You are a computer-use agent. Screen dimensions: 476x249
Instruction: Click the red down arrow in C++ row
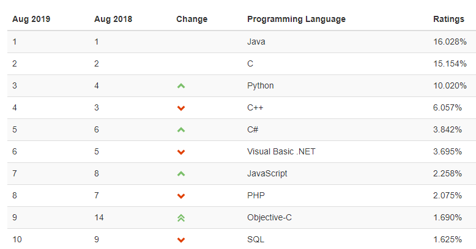click(x=181, y=108)
